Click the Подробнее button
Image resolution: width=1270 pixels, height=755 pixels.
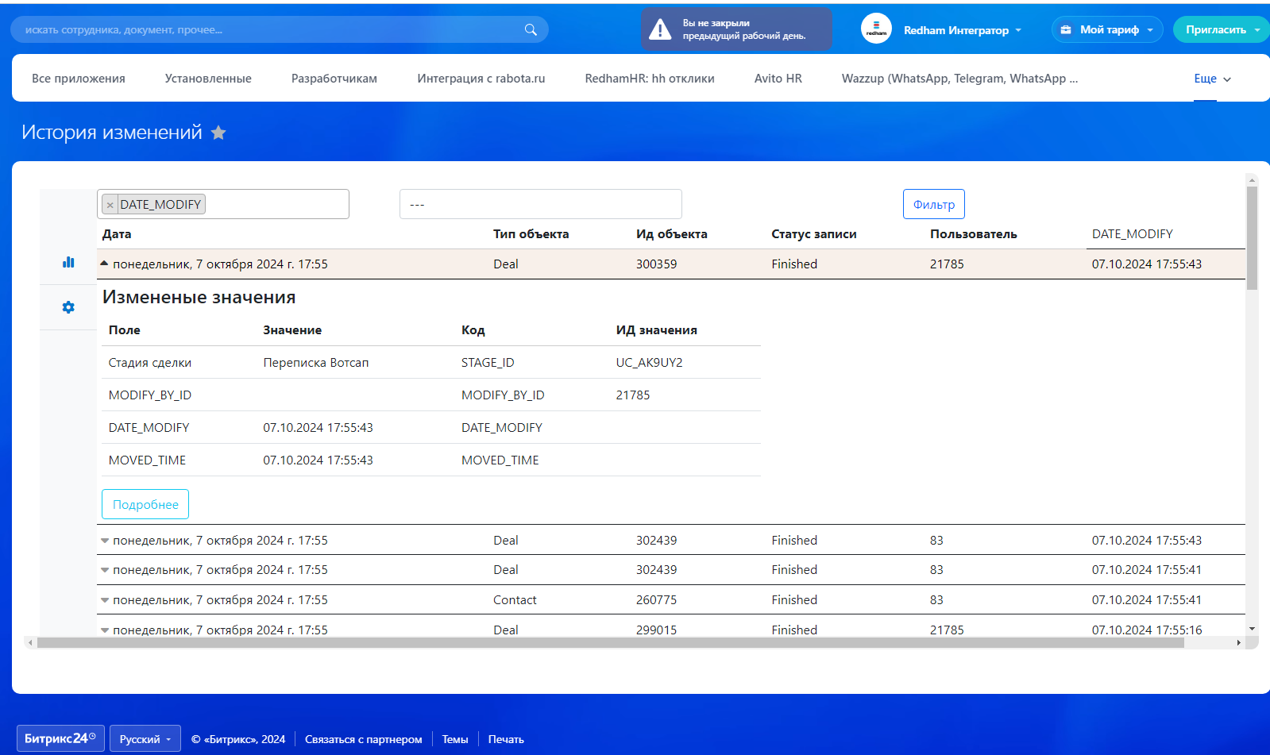(145, 504)
